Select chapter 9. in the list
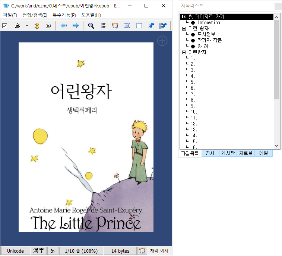The image size is (282, 256). coord(193,106)
